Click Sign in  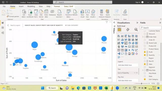138,2
